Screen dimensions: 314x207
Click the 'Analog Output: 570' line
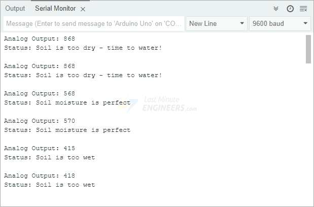pyautogui.click(x=40, y=121)
